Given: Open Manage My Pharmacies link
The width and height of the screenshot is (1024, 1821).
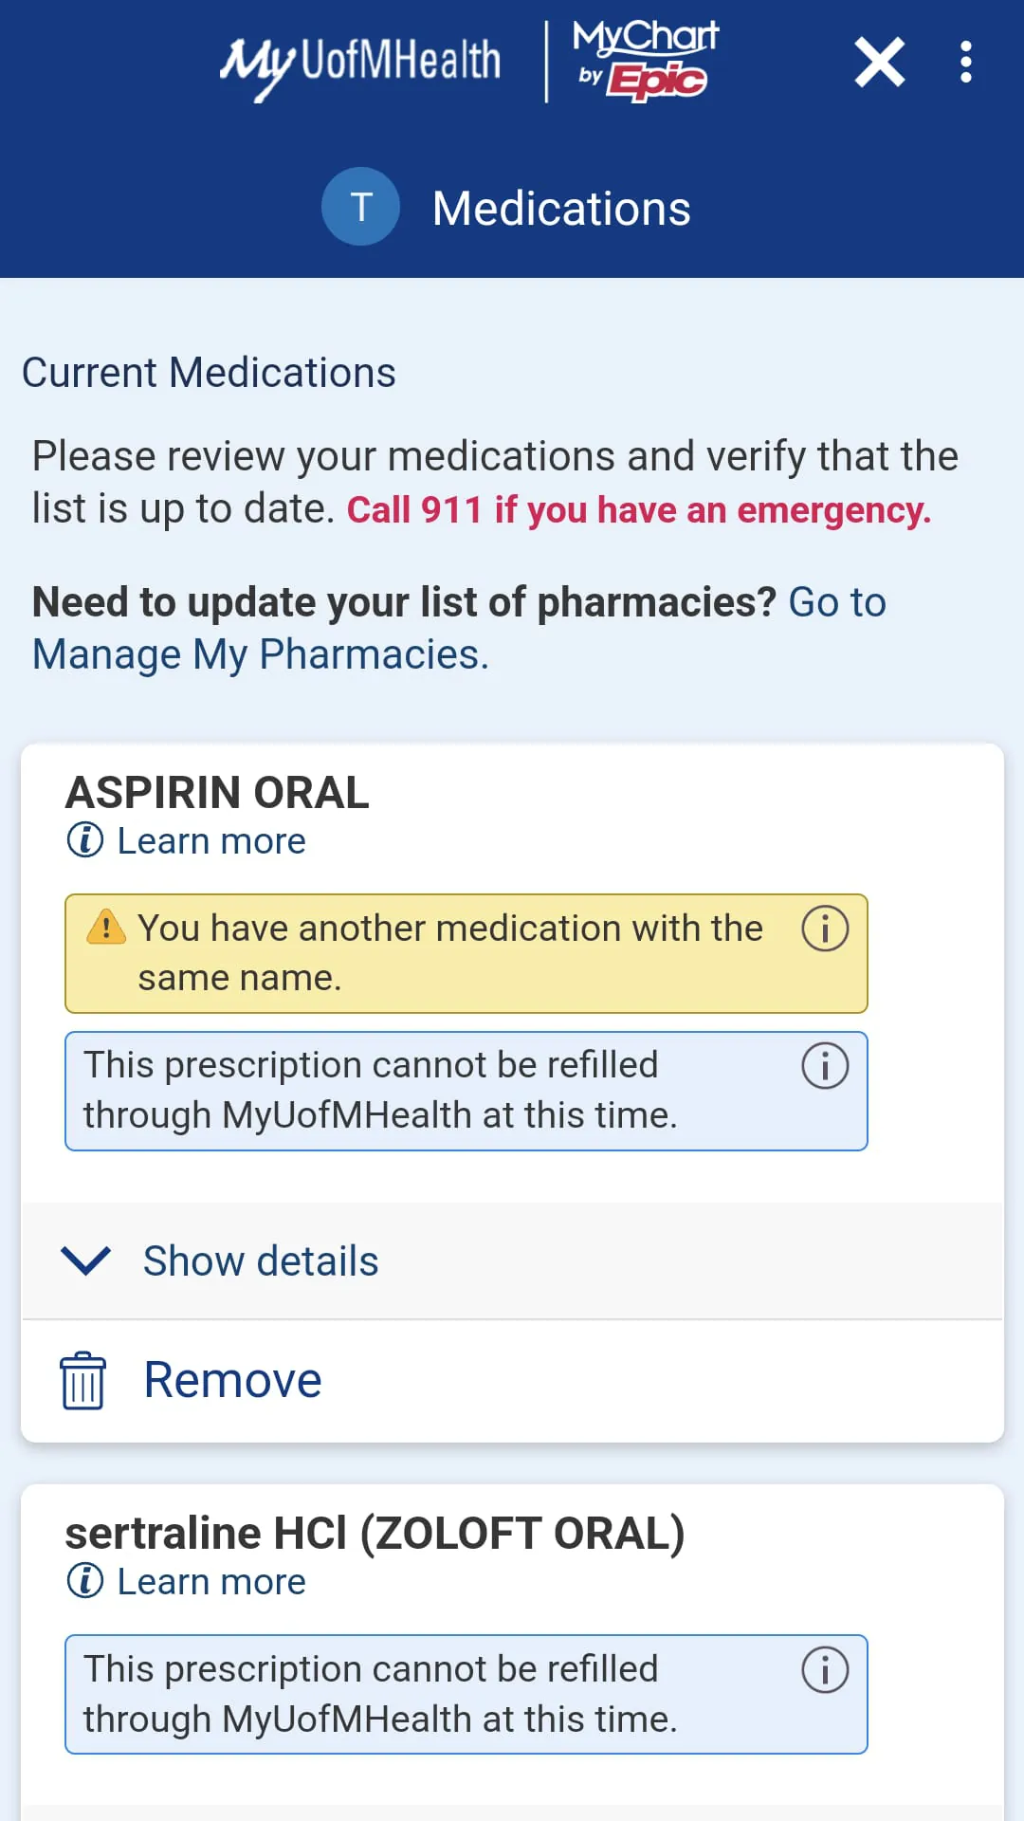Looking at the screenshot, I should coord(261,654).
